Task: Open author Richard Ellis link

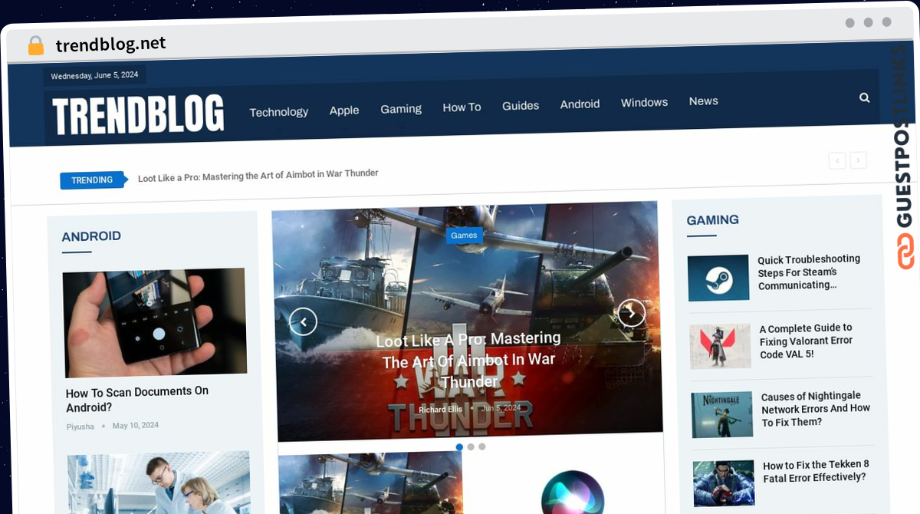Action: tap(440, 410)
